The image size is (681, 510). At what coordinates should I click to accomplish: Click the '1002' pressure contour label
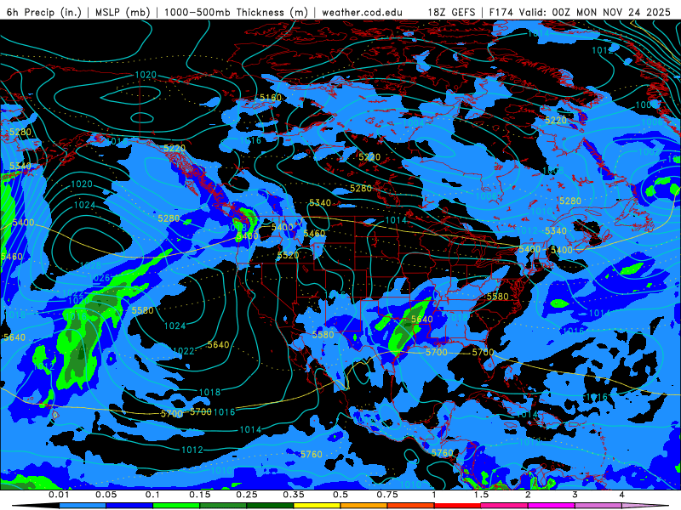tap(649, 152)
